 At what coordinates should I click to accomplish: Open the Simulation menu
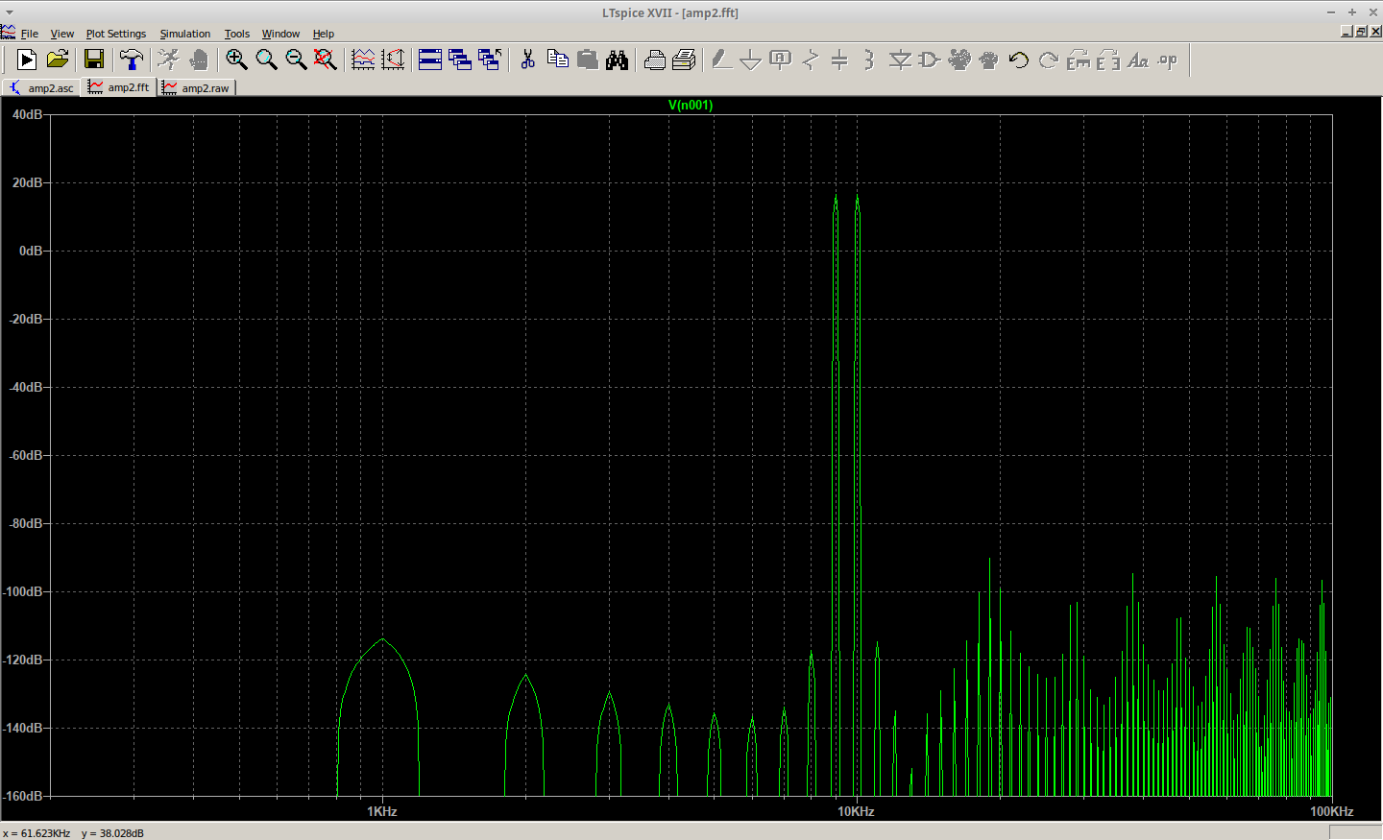coord(185,34)
